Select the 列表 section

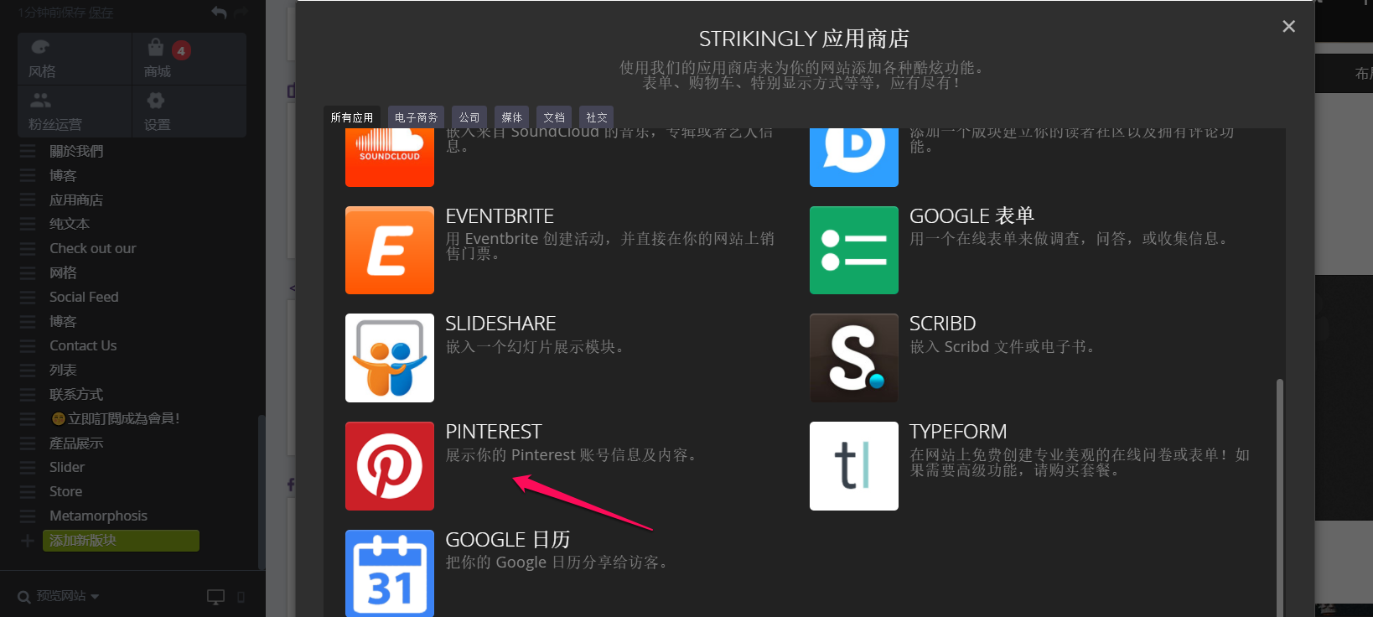(x=63, y=370)
